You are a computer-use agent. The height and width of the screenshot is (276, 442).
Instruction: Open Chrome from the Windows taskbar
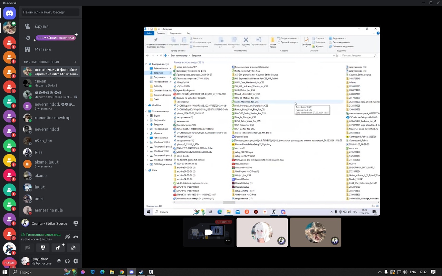[x=122, y=272]
